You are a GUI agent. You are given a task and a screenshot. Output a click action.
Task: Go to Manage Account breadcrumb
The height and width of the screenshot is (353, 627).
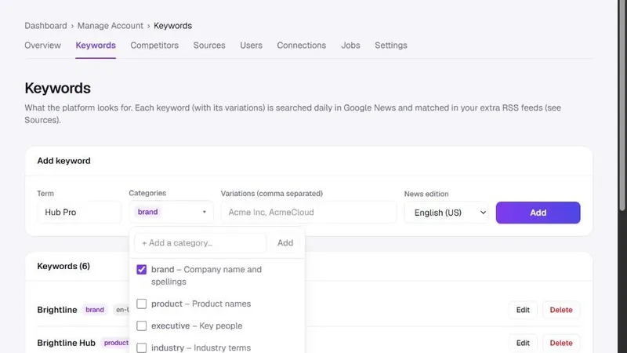coord(110,26)
